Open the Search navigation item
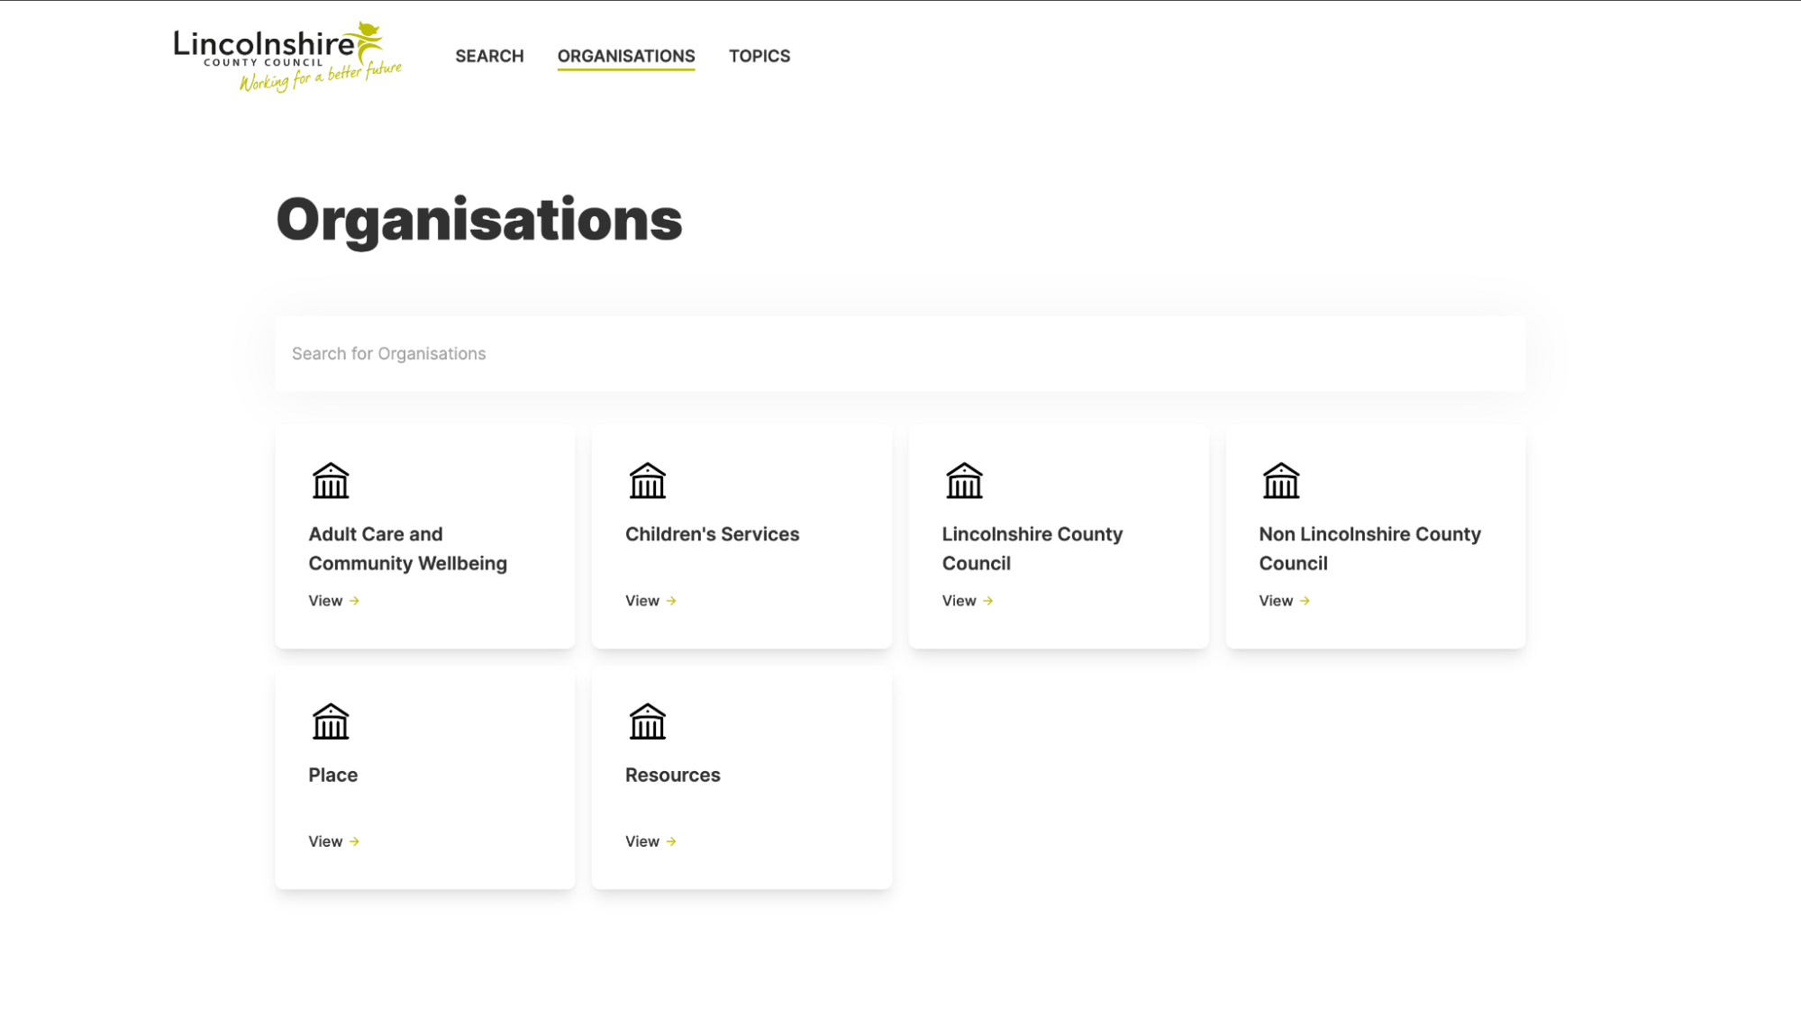1801x1035 pixels. click(489, 56)
